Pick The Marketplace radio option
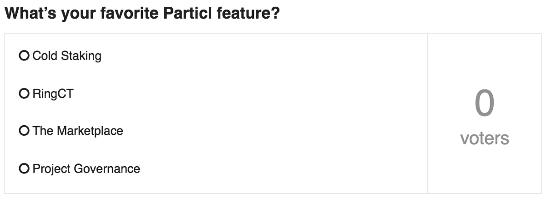Screen dimensions: 546x199 click(24, 131)
